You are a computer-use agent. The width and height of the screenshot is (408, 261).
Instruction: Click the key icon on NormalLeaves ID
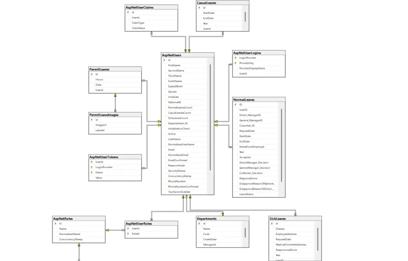pos(235,104)
